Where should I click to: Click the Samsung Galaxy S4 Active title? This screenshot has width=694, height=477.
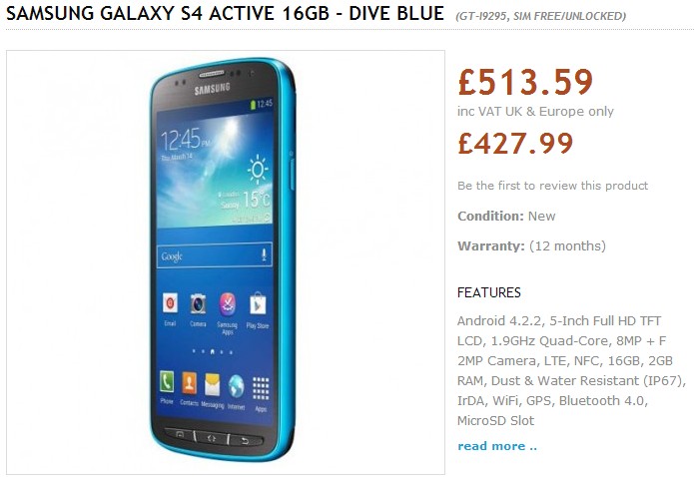[x=225, y=13]
